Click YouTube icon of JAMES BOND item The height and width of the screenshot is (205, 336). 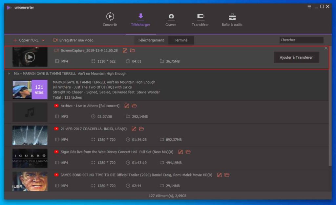tap(56, 175)
